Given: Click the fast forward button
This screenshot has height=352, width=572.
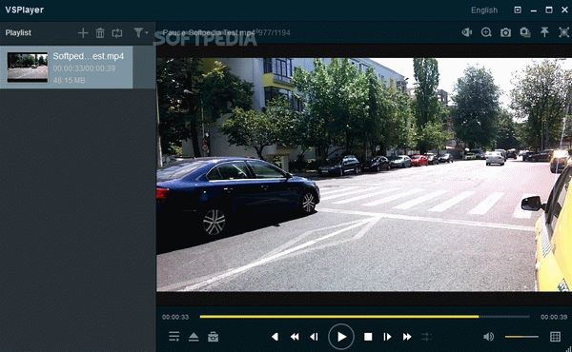Looking at the screenshot, I should click(x=407, y=337).
